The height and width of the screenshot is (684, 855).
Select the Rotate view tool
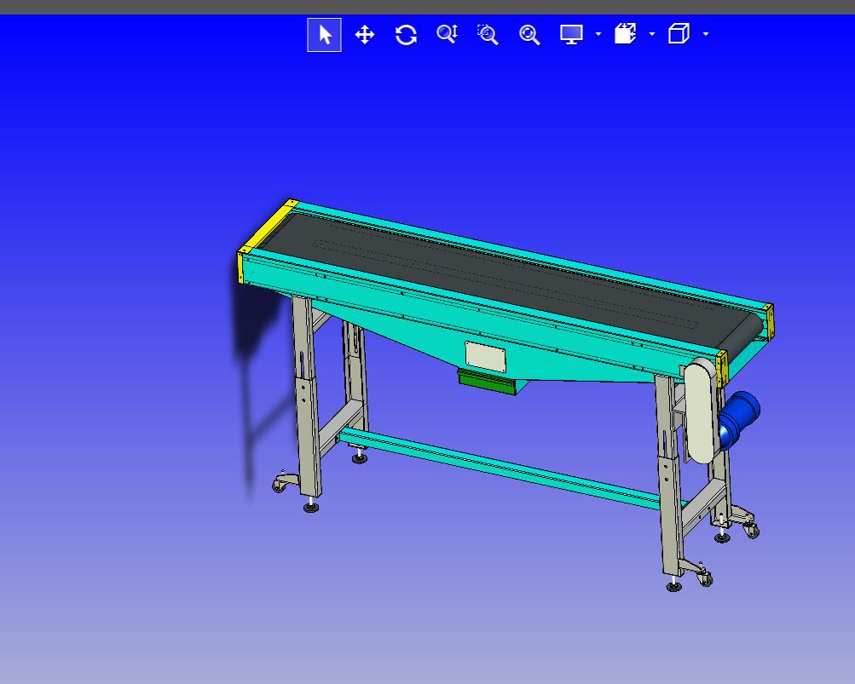point(406,35)
